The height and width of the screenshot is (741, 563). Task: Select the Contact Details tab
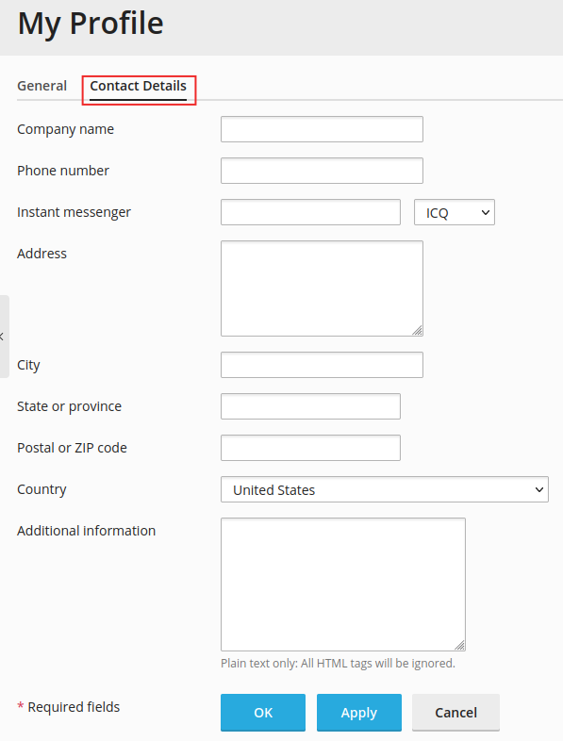138,86
